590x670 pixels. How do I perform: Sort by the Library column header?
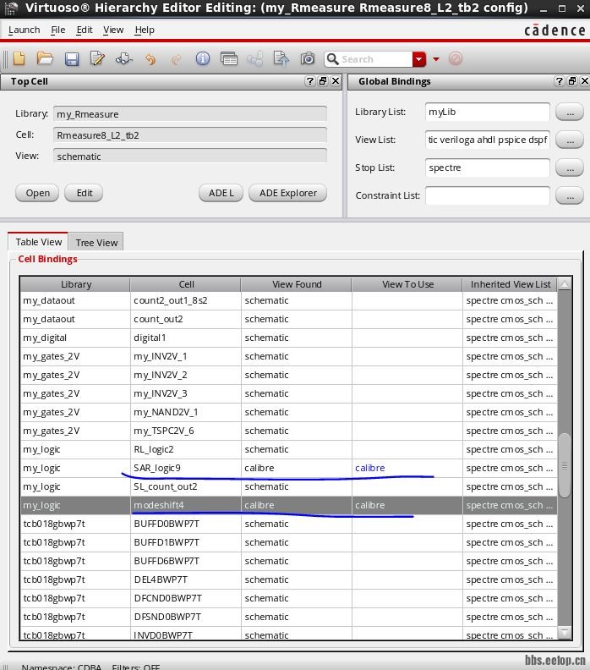75,284
